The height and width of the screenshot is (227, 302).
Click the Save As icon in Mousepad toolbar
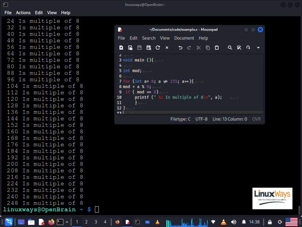149,48
